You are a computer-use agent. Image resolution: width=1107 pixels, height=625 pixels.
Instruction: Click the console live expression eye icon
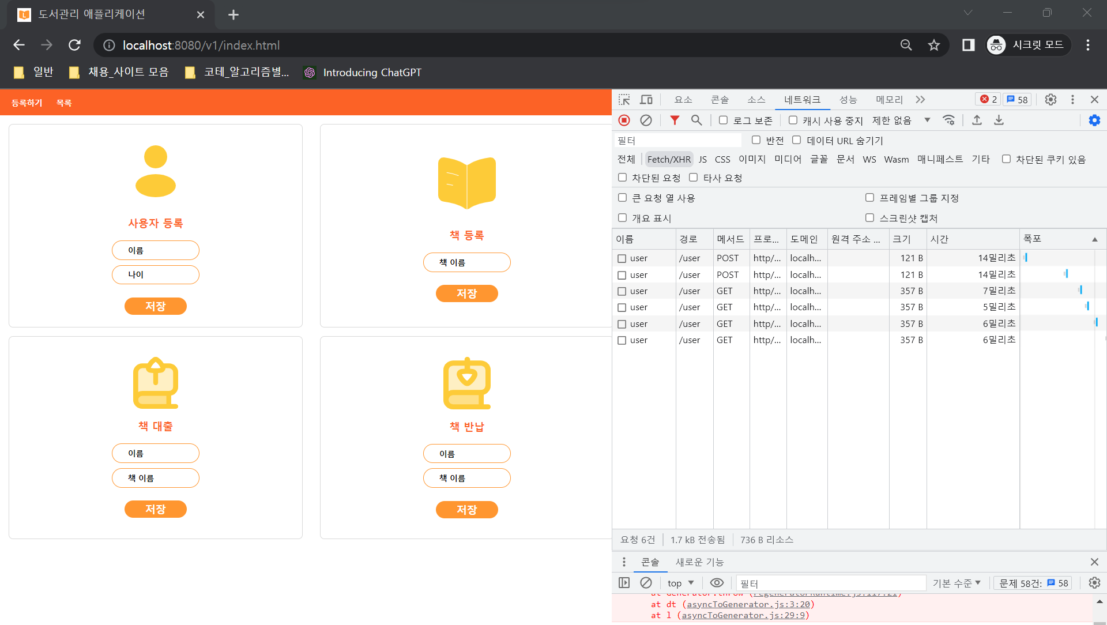(717, 583)
